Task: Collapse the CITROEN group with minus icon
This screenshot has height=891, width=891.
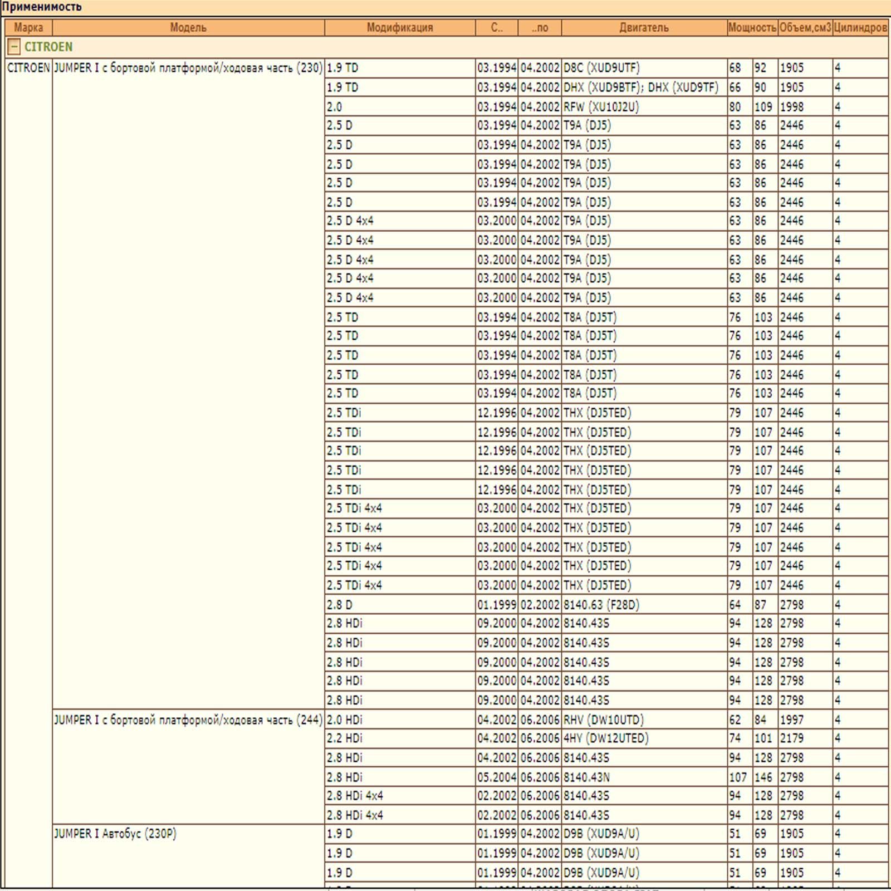Action: click(x=13, y=47)
